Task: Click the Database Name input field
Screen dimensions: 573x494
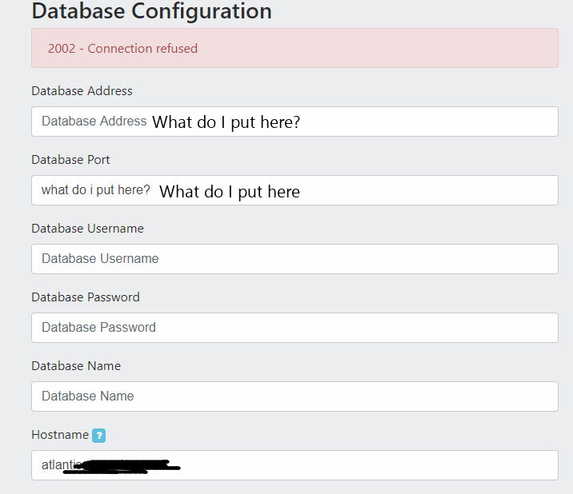Action: [x=295, y=396]
